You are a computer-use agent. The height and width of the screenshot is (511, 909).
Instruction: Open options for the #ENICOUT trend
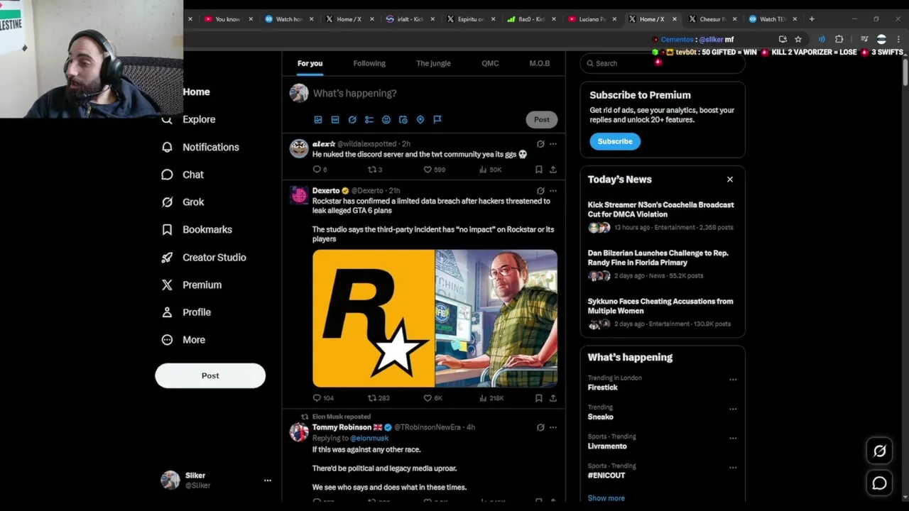click(x=733, y=468)
